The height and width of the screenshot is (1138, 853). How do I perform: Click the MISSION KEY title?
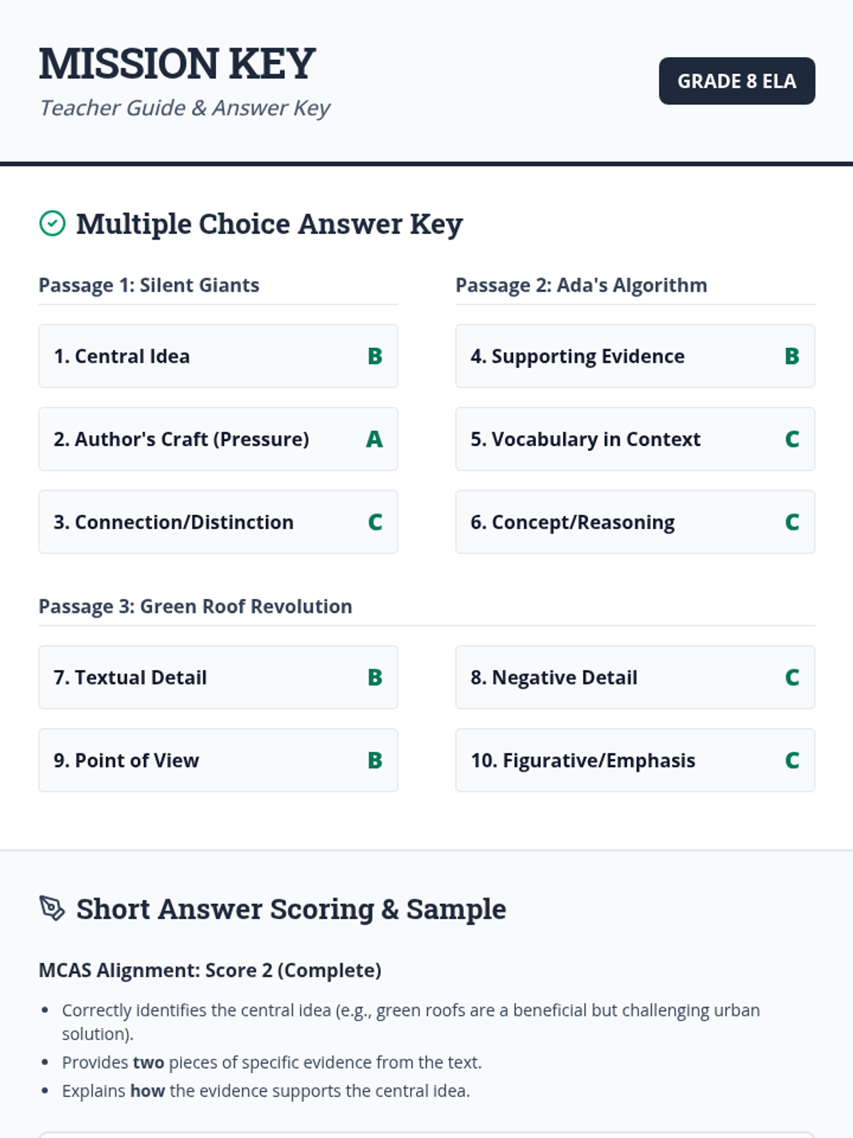(177, 63)
